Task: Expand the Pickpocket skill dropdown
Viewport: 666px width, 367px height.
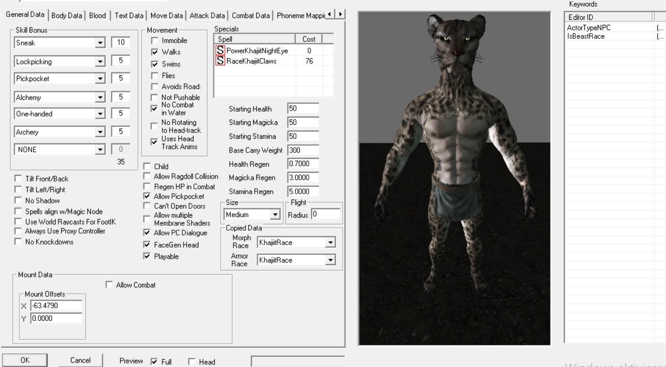Action: (x=100, y=79)
